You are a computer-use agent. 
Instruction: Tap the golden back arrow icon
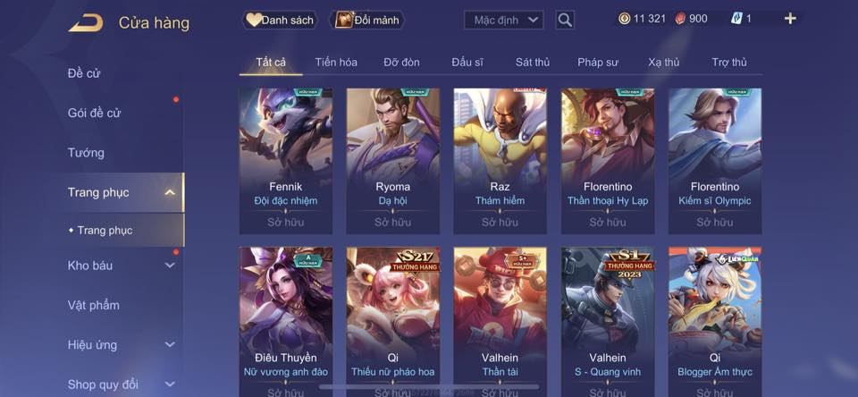click(86, 23)
